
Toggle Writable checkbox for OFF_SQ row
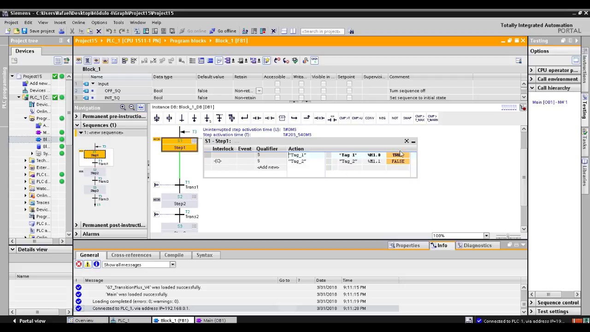[x=301, y=91]
